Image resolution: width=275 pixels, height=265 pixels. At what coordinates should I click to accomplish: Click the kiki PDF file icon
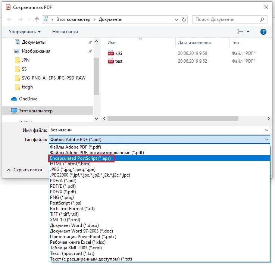tap(111, 53)
